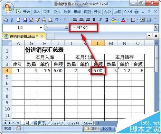Close the 进销存表格.xlsx document tab

point(42,36)
